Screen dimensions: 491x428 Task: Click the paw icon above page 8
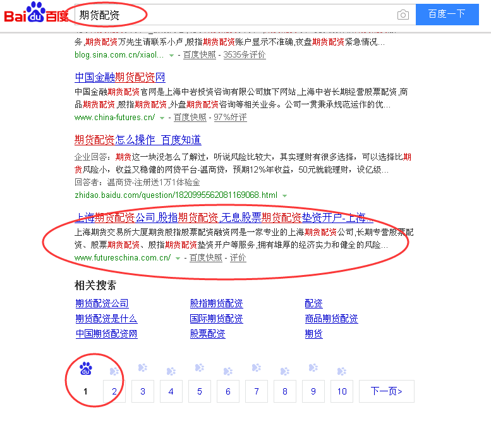[284, 371]
